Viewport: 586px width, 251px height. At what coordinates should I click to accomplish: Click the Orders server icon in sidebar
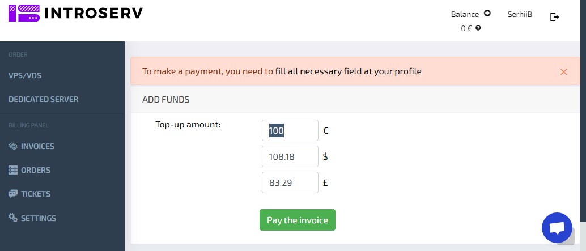(x=12, y=170)
